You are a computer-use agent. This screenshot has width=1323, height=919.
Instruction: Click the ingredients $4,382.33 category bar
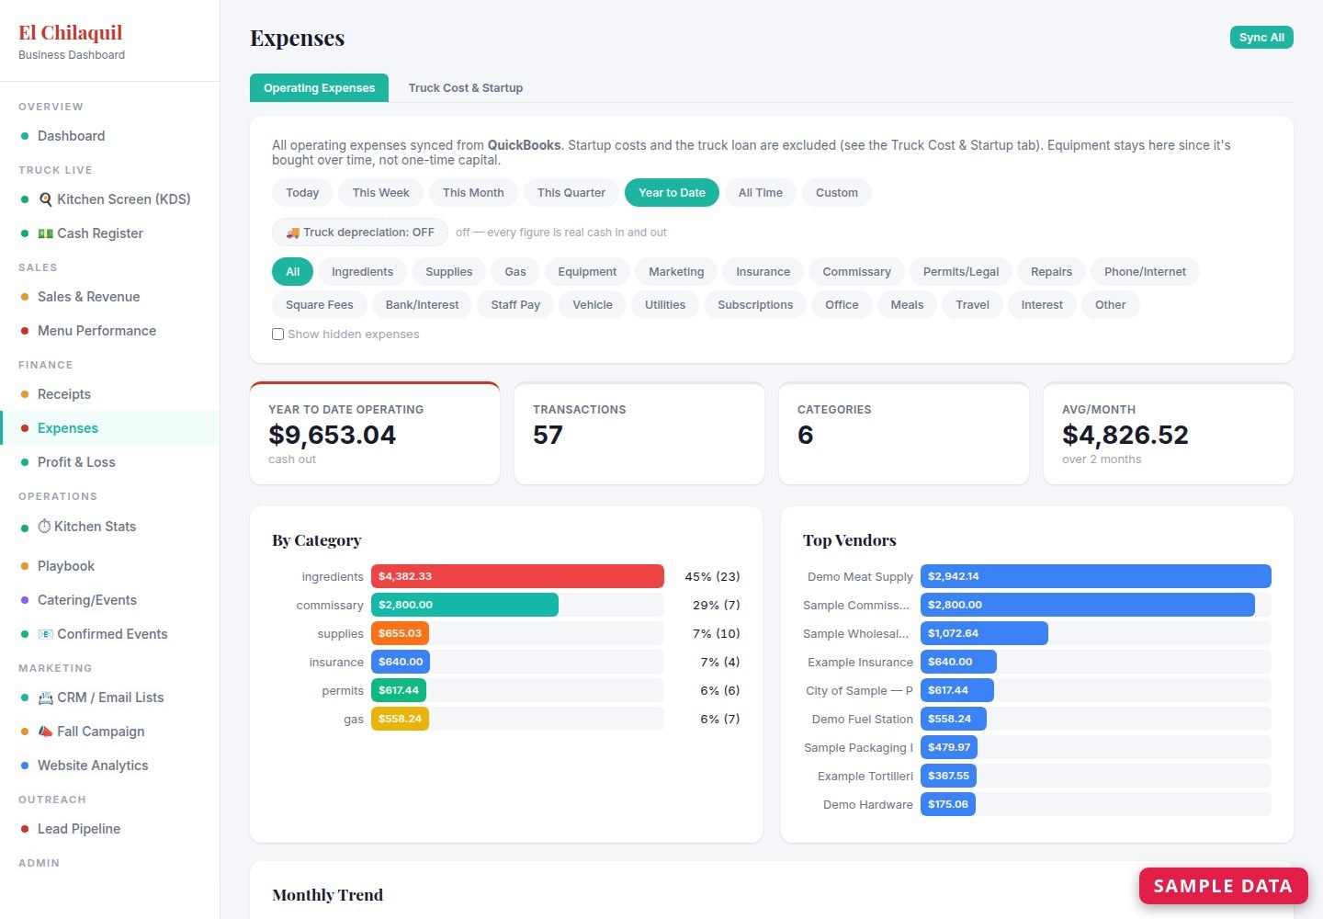click(517, 576)
